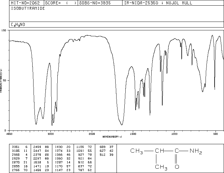Click the NH2 group in structure diagram

click(x=196, y=151)
